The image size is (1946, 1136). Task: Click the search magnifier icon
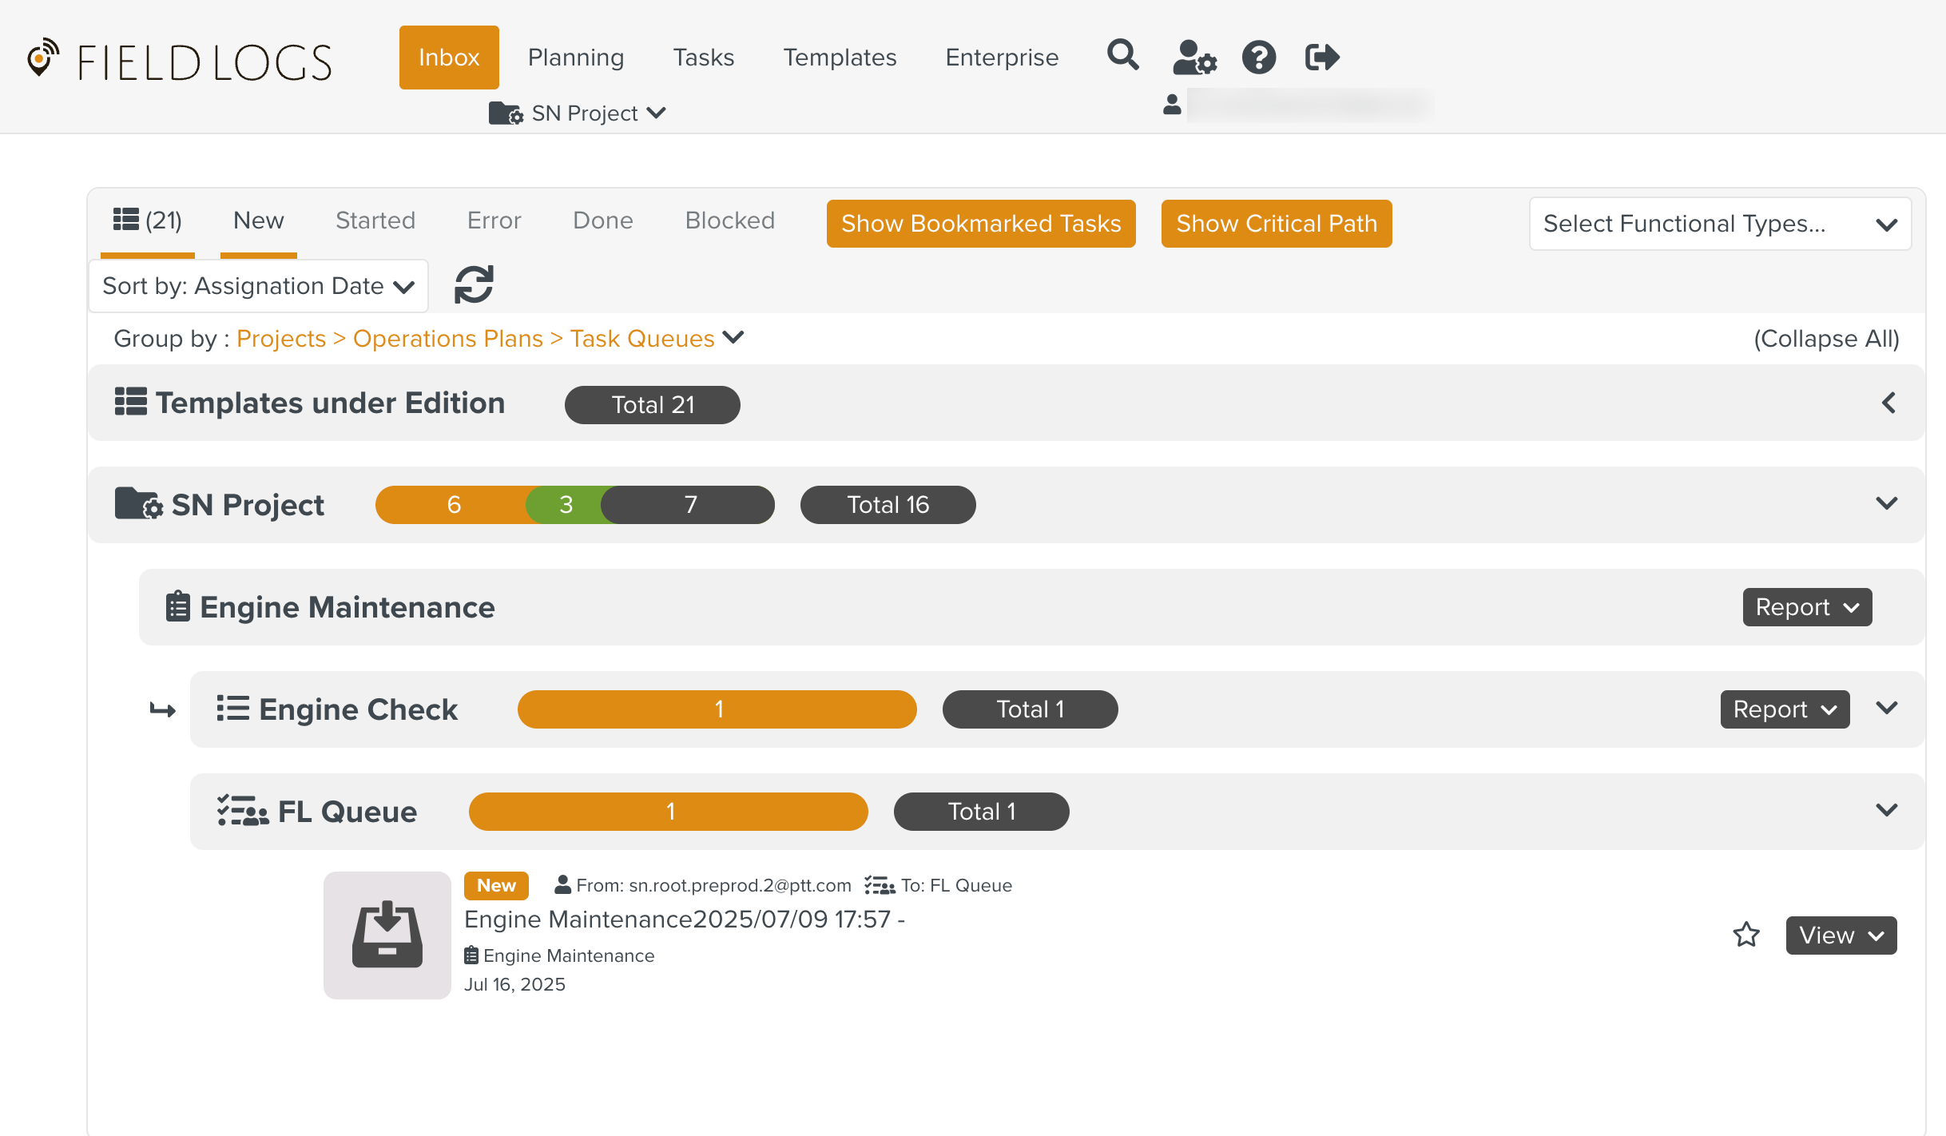tap(1122, 56)
